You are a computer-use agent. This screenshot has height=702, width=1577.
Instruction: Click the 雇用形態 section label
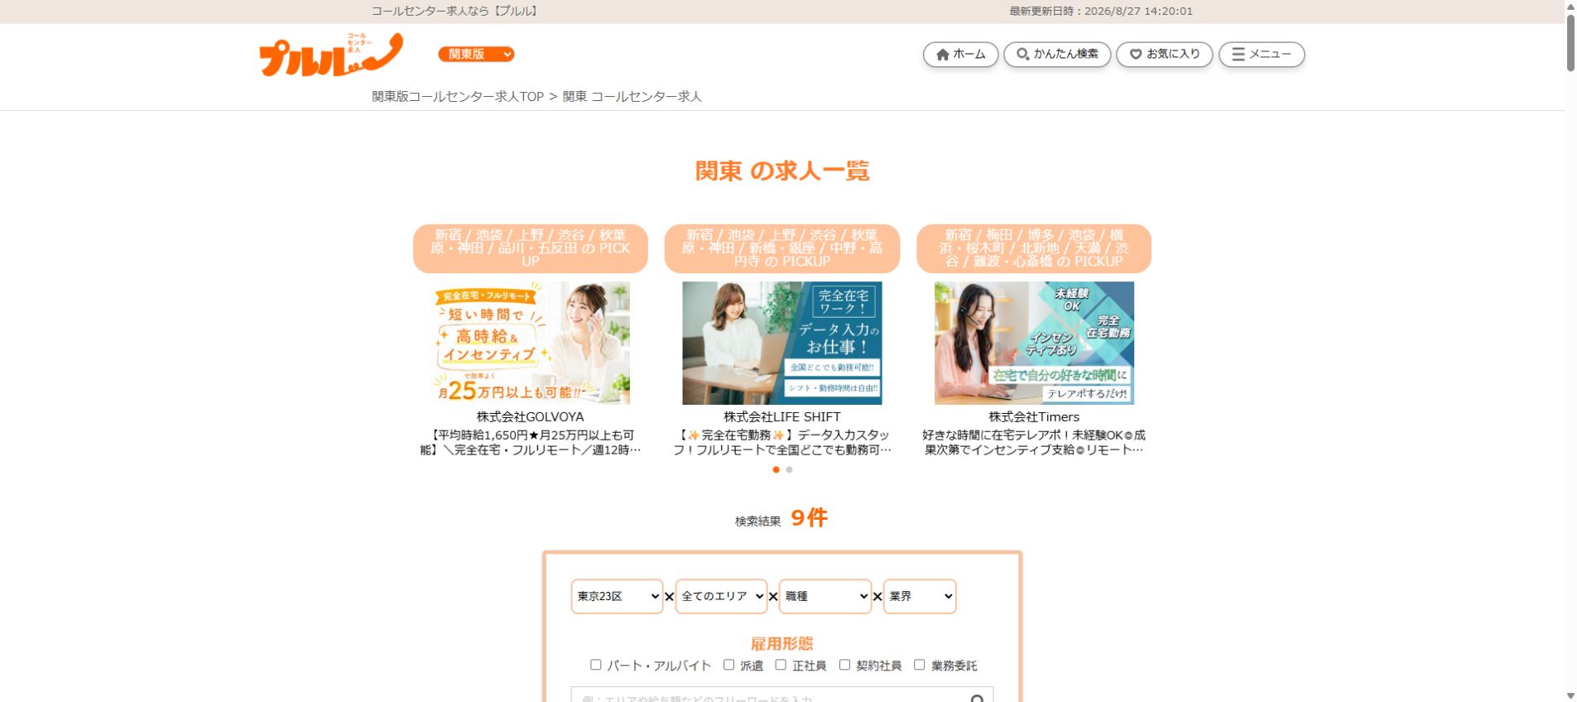pos(781,643)
